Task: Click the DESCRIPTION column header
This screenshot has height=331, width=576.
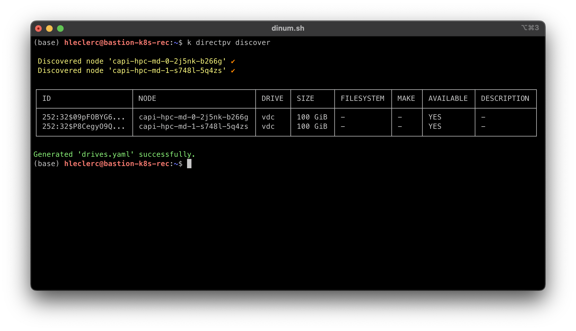Action: click(505, 99)
